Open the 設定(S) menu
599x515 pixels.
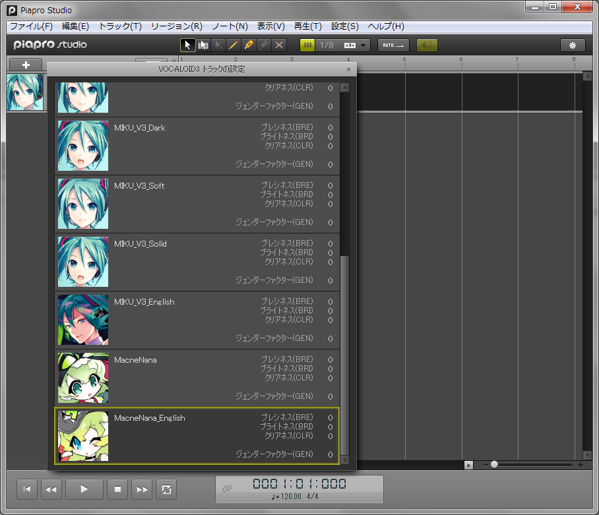pos(344,26)
